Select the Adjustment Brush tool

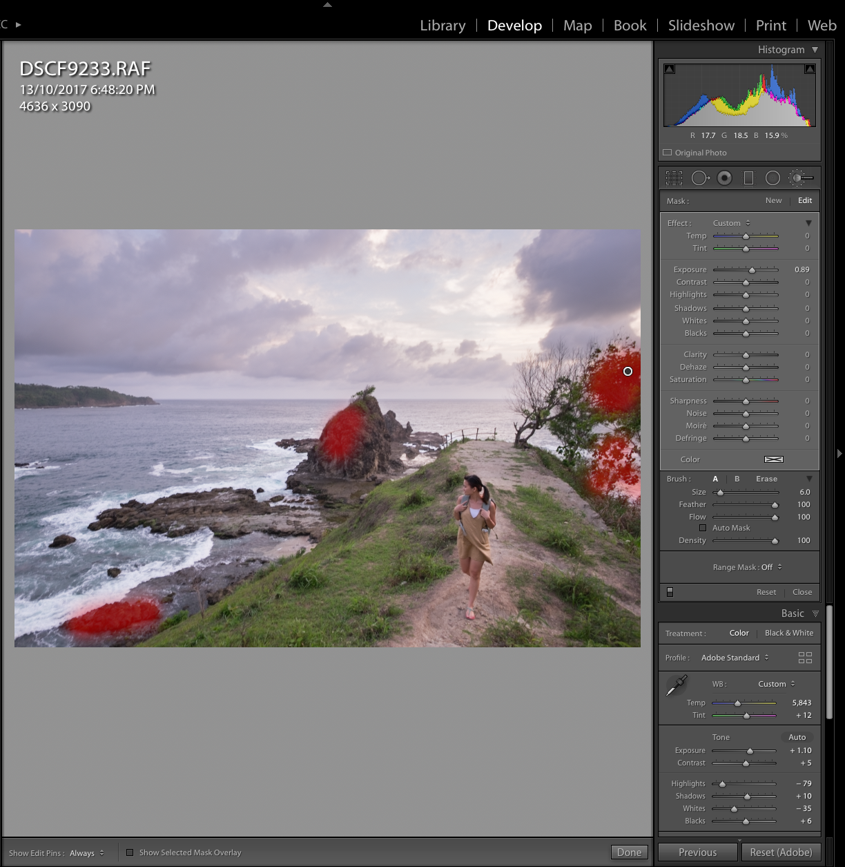pos(800,178)
